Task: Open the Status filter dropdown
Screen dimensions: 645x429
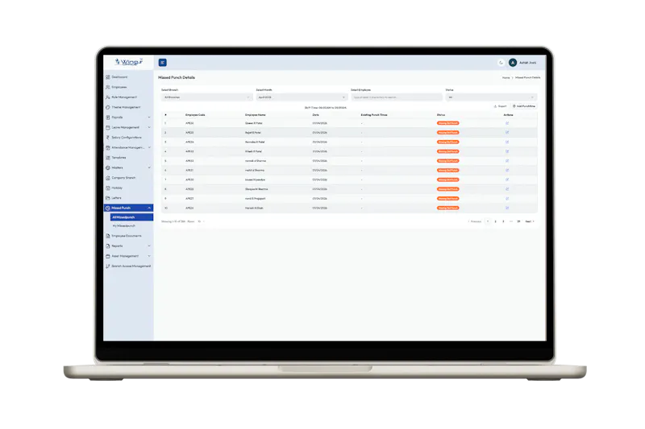Action: pos(491,97)
